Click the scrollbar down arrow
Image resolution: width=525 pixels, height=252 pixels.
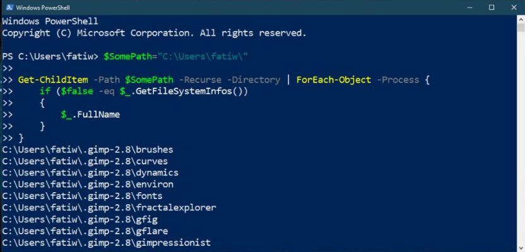[521, 247]
